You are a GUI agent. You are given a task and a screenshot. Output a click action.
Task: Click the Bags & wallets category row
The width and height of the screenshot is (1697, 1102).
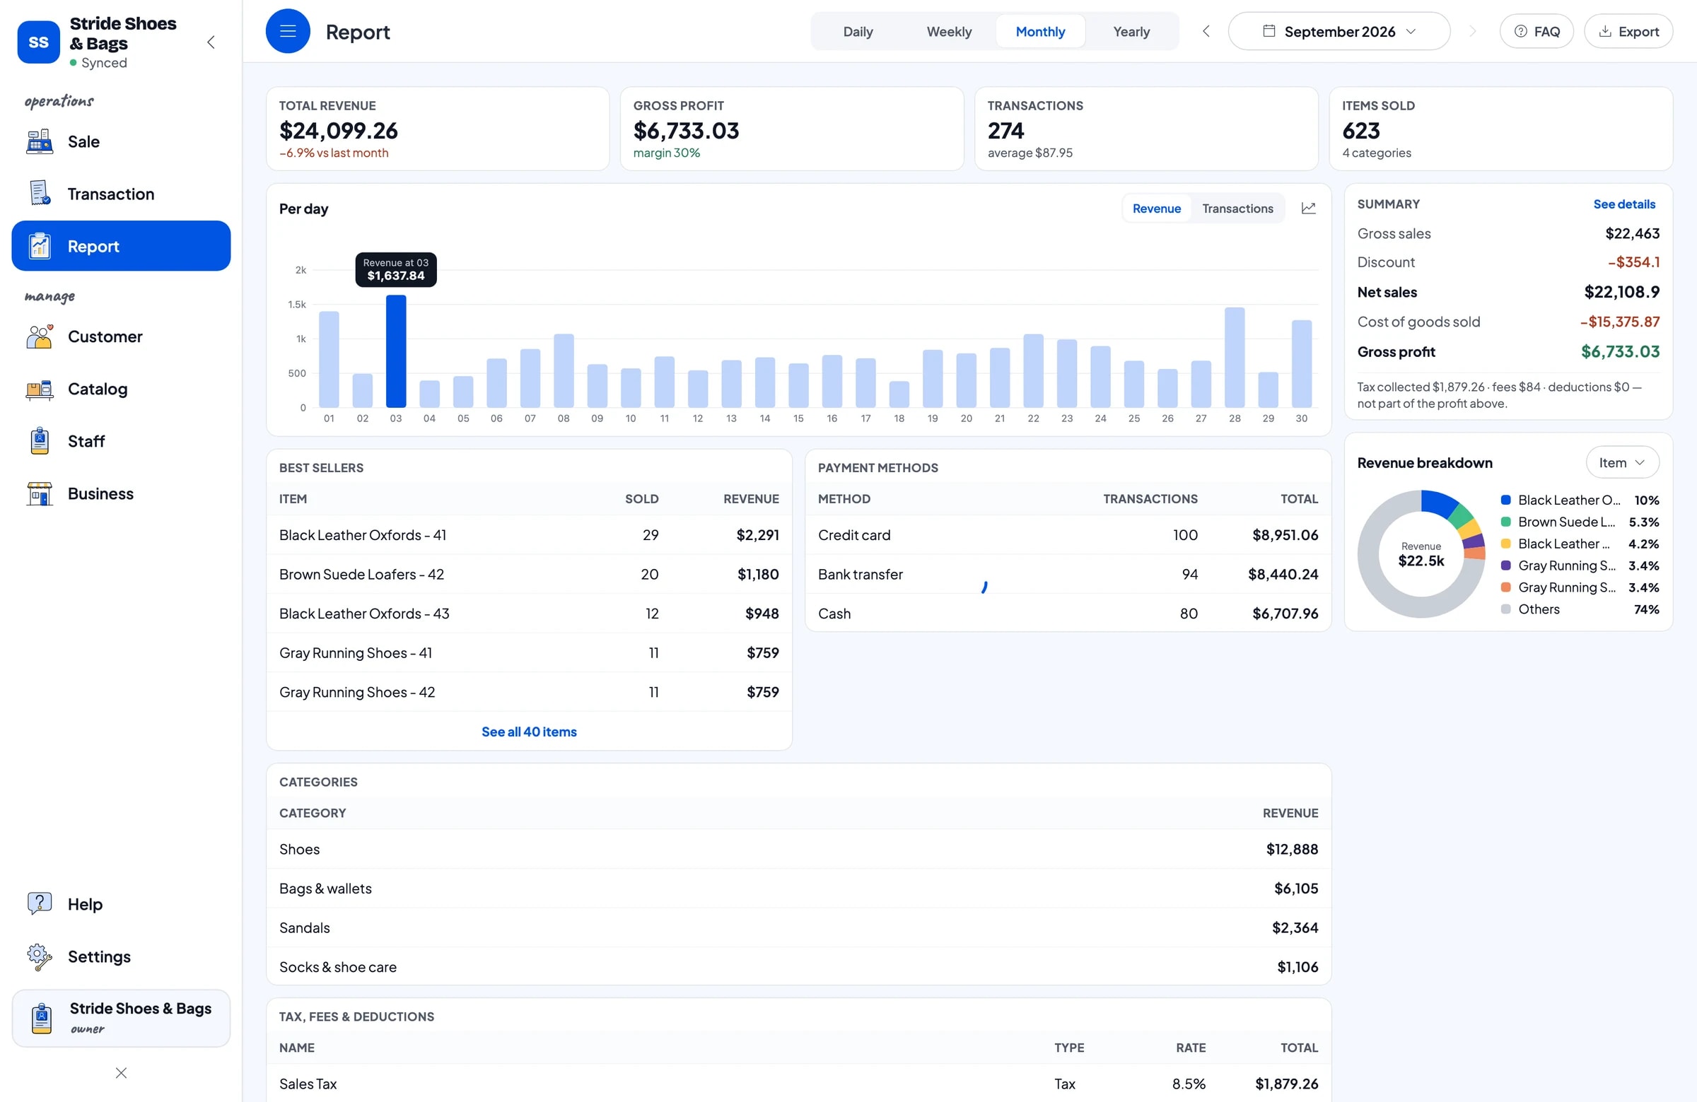pyautogui.click(x=798, y=888)
